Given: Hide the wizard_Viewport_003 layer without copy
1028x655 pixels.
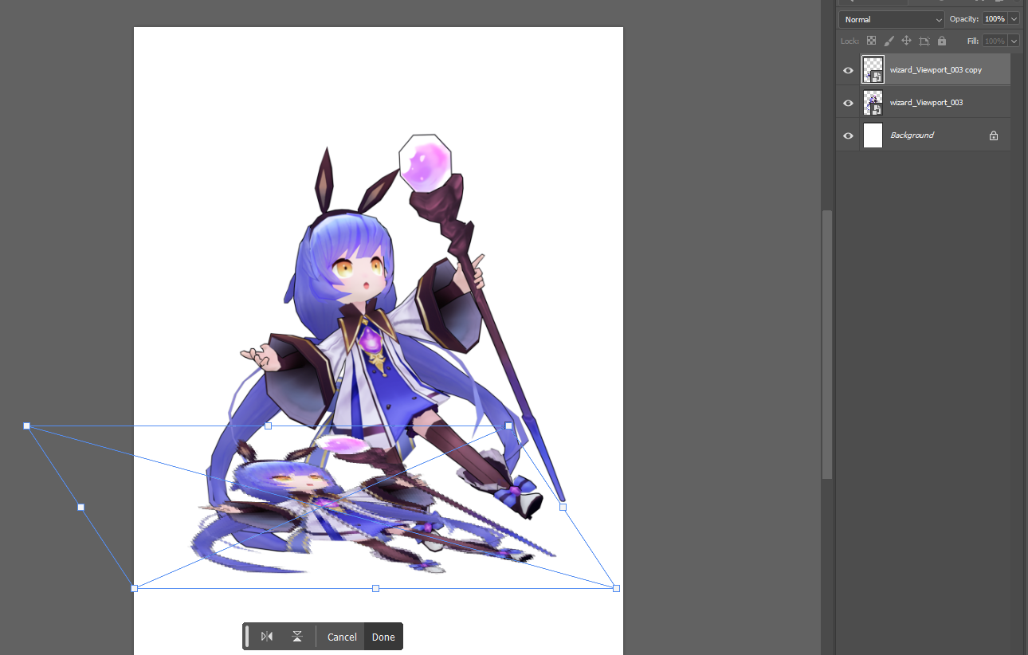Looking at the screenshot, I should click(x=848, y=103).
